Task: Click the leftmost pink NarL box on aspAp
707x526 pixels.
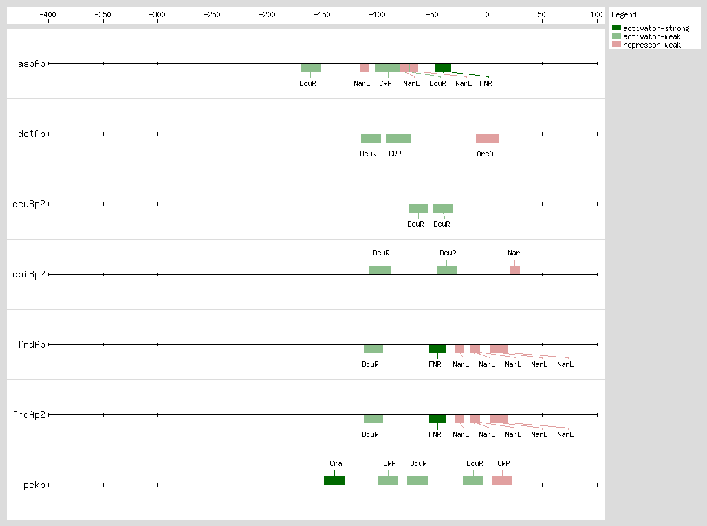Action: tap(365, 68)
